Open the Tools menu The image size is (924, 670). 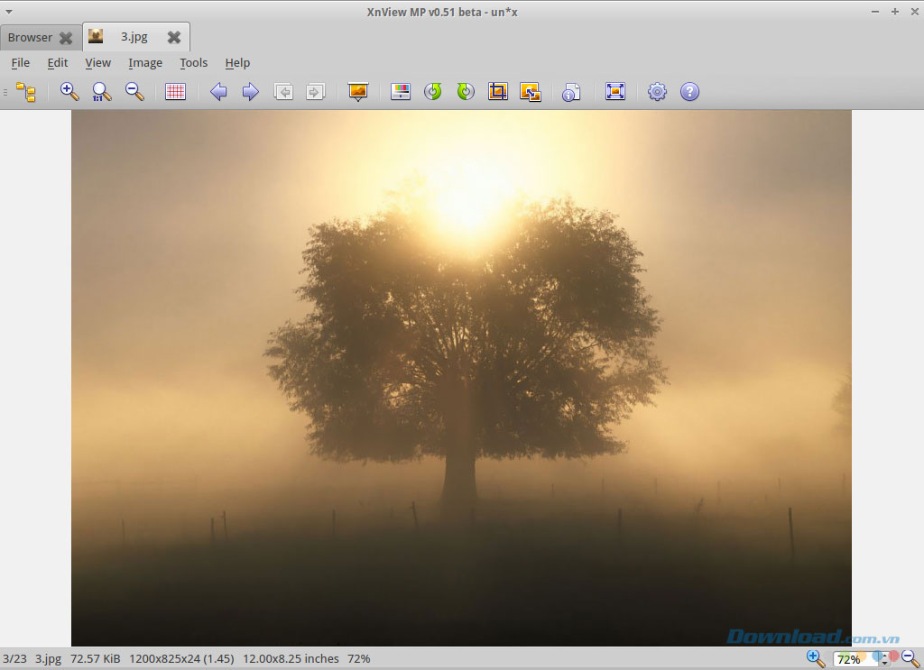tap(193, 63)
